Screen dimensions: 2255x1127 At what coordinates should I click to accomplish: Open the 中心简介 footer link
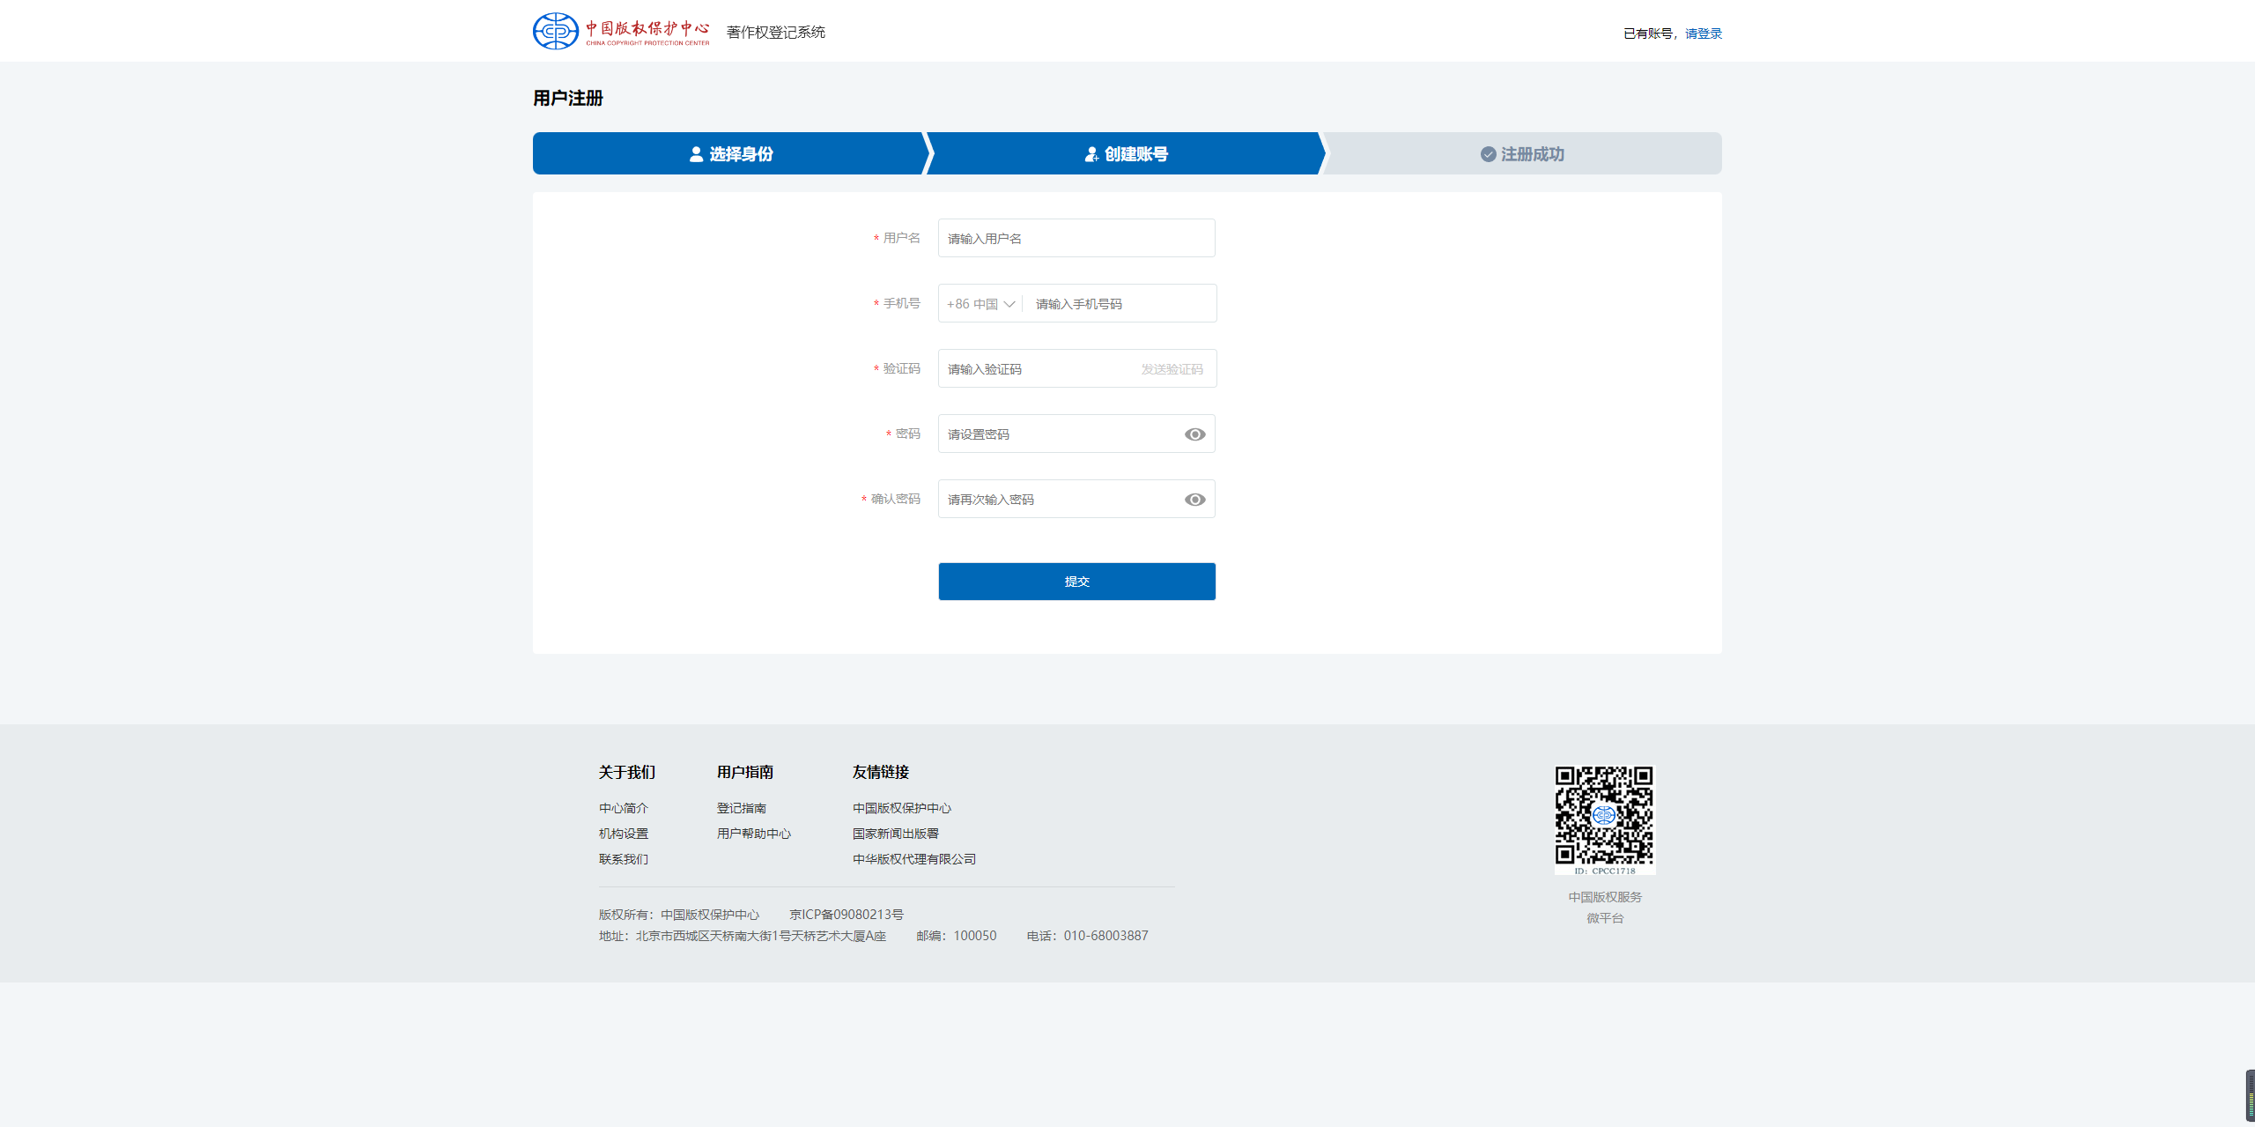(623, 808)
